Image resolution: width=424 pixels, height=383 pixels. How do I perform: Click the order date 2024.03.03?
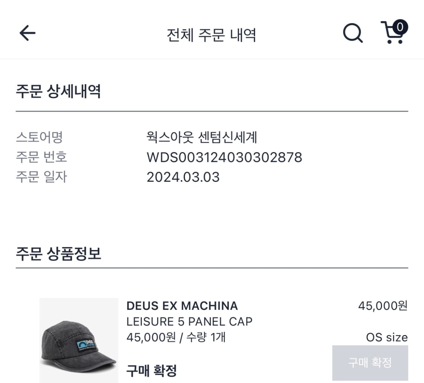tap(183, 177)
